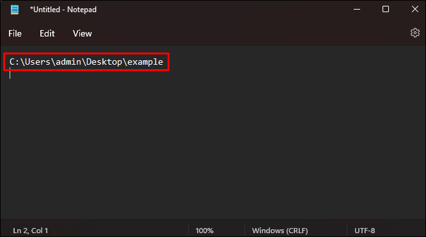Viewport: 426px width, 237px height.
Task: Click the UTF-8 encoding indicator
Action: [365, 231]
